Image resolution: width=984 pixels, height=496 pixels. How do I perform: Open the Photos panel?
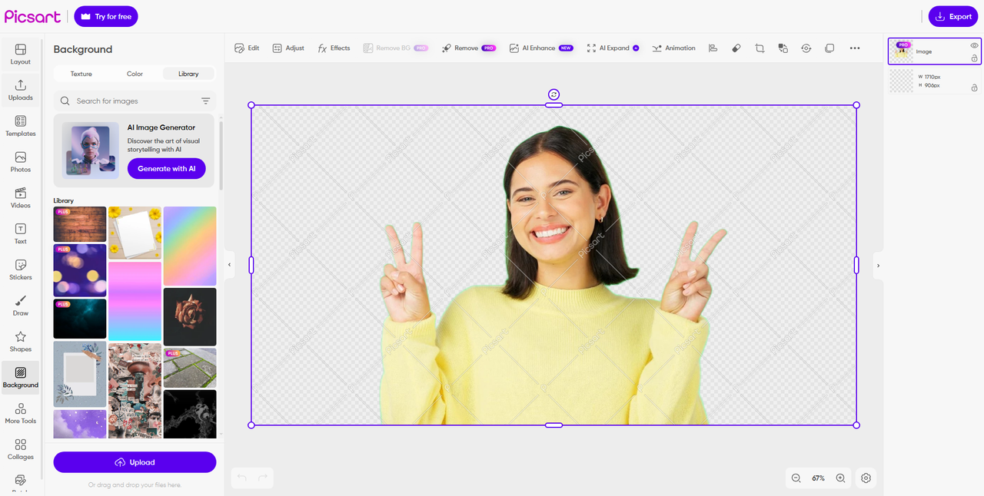[21, 162]
